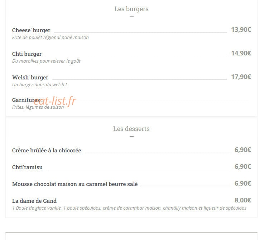This screenshot has width=269, height=240.
Task: Click the 'Un burger dans du welsh !' description
Action: click(39, 85)
